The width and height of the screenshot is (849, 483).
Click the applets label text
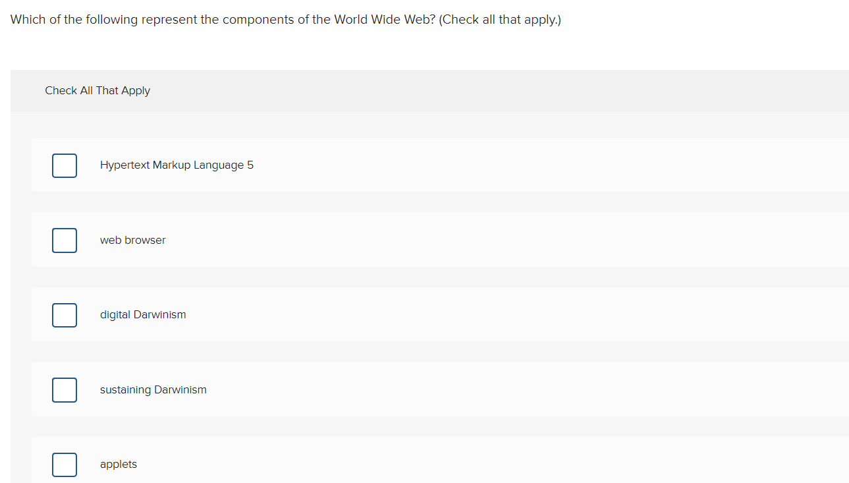tap(118, 464)
